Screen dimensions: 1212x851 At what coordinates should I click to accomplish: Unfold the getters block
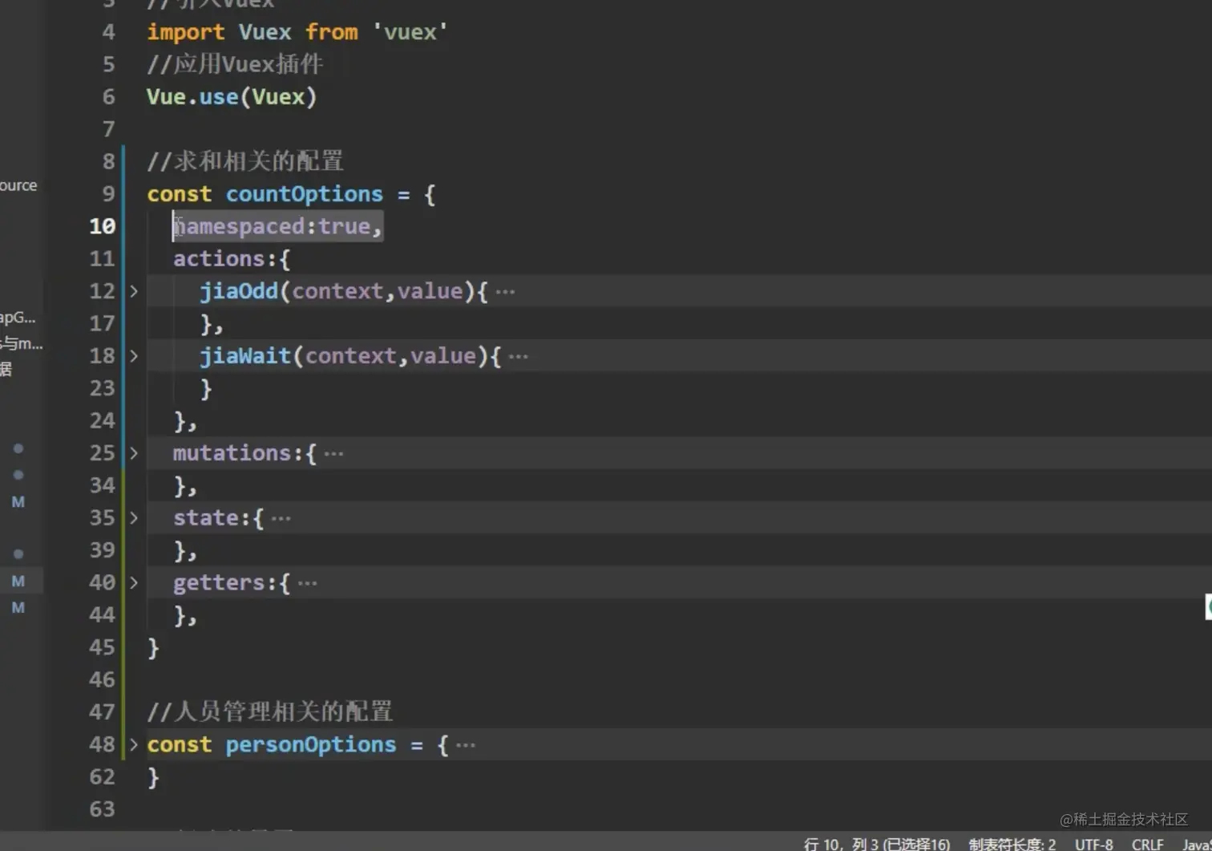(x=134, y=583)
